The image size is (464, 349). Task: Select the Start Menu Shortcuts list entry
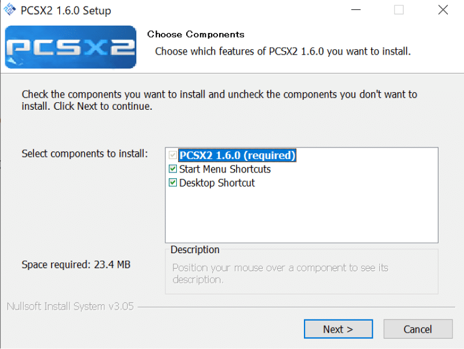pos(226,169)
